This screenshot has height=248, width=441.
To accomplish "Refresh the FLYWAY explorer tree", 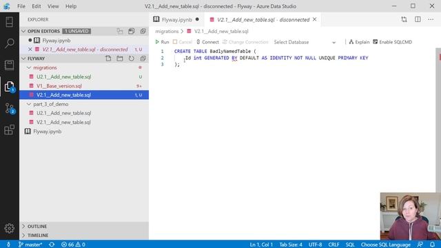I will pos(132,59).
